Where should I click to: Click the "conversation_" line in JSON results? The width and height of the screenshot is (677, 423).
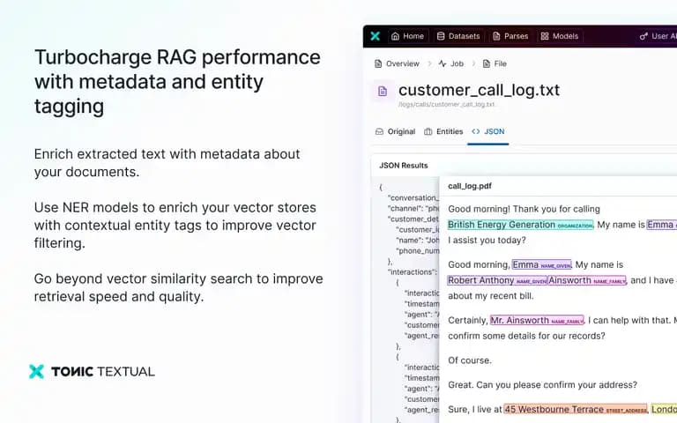tap(413, 197)
